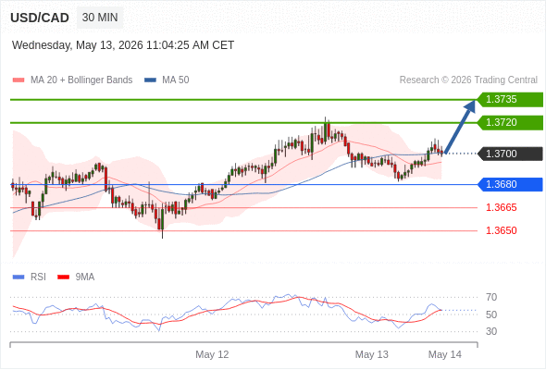
Task: Click the RSI legend label
Action: [x=38, y=277]
